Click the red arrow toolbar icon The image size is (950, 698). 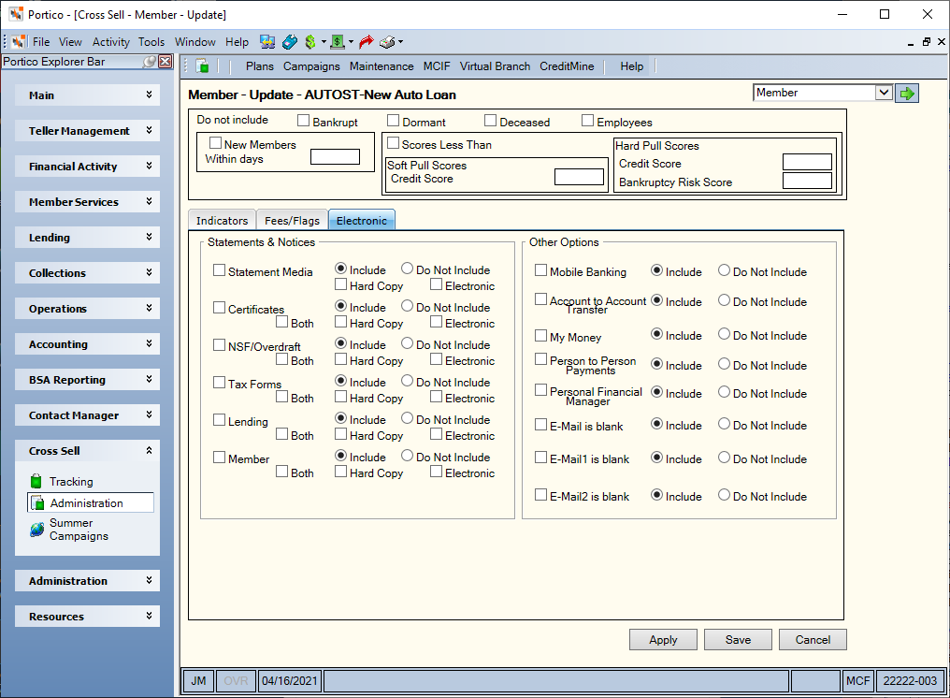(x=366, y=42)
